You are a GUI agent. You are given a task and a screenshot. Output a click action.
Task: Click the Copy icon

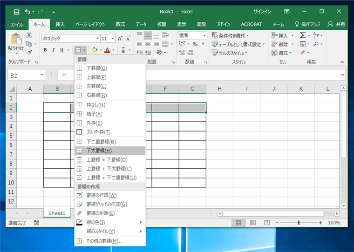[x=29, y=44]
